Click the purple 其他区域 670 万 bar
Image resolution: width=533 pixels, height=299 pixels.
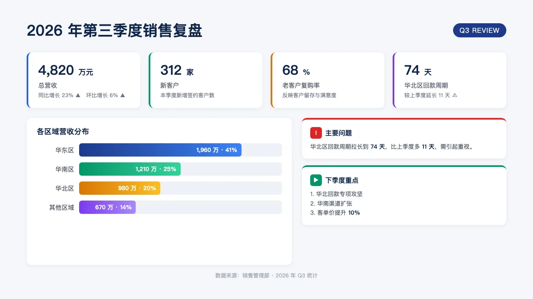[x=107, y=207]
